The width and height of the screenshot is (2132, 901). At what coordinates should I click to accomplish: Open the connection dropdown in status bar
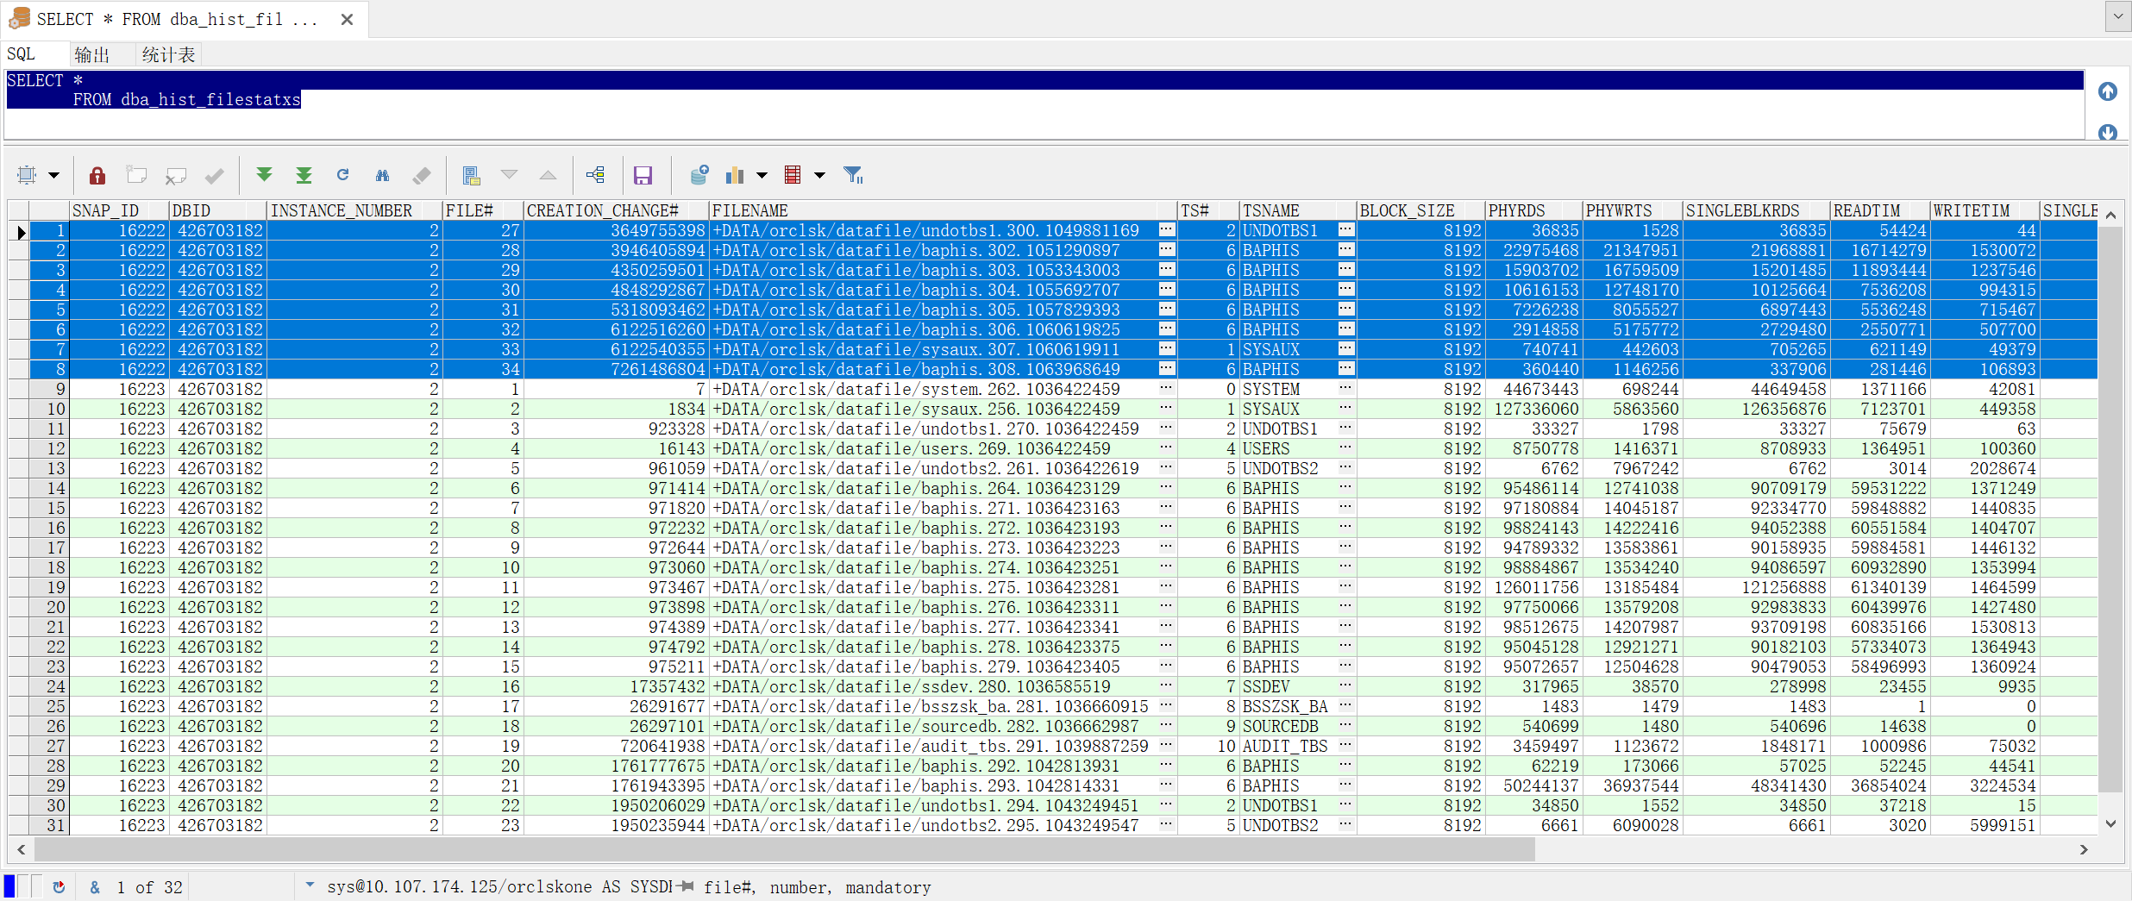tap(310, 885)
